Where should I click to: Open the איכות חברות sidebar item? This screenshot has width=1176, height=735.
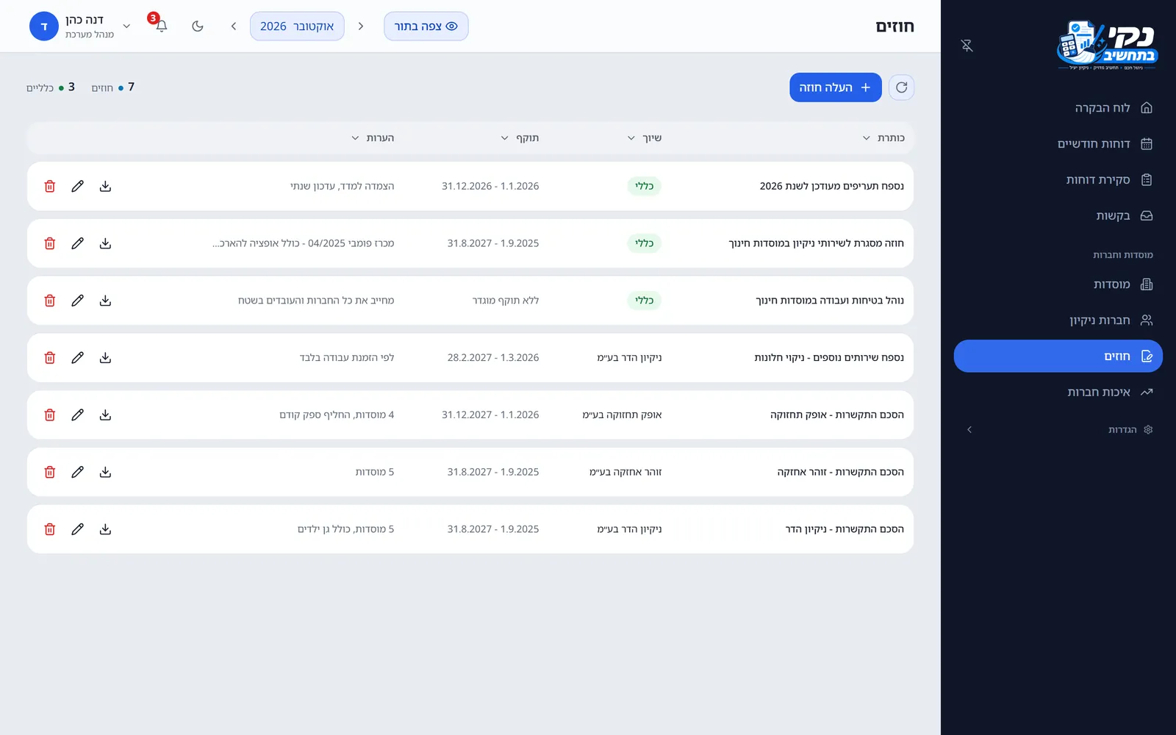click(x=1058, y=392)
